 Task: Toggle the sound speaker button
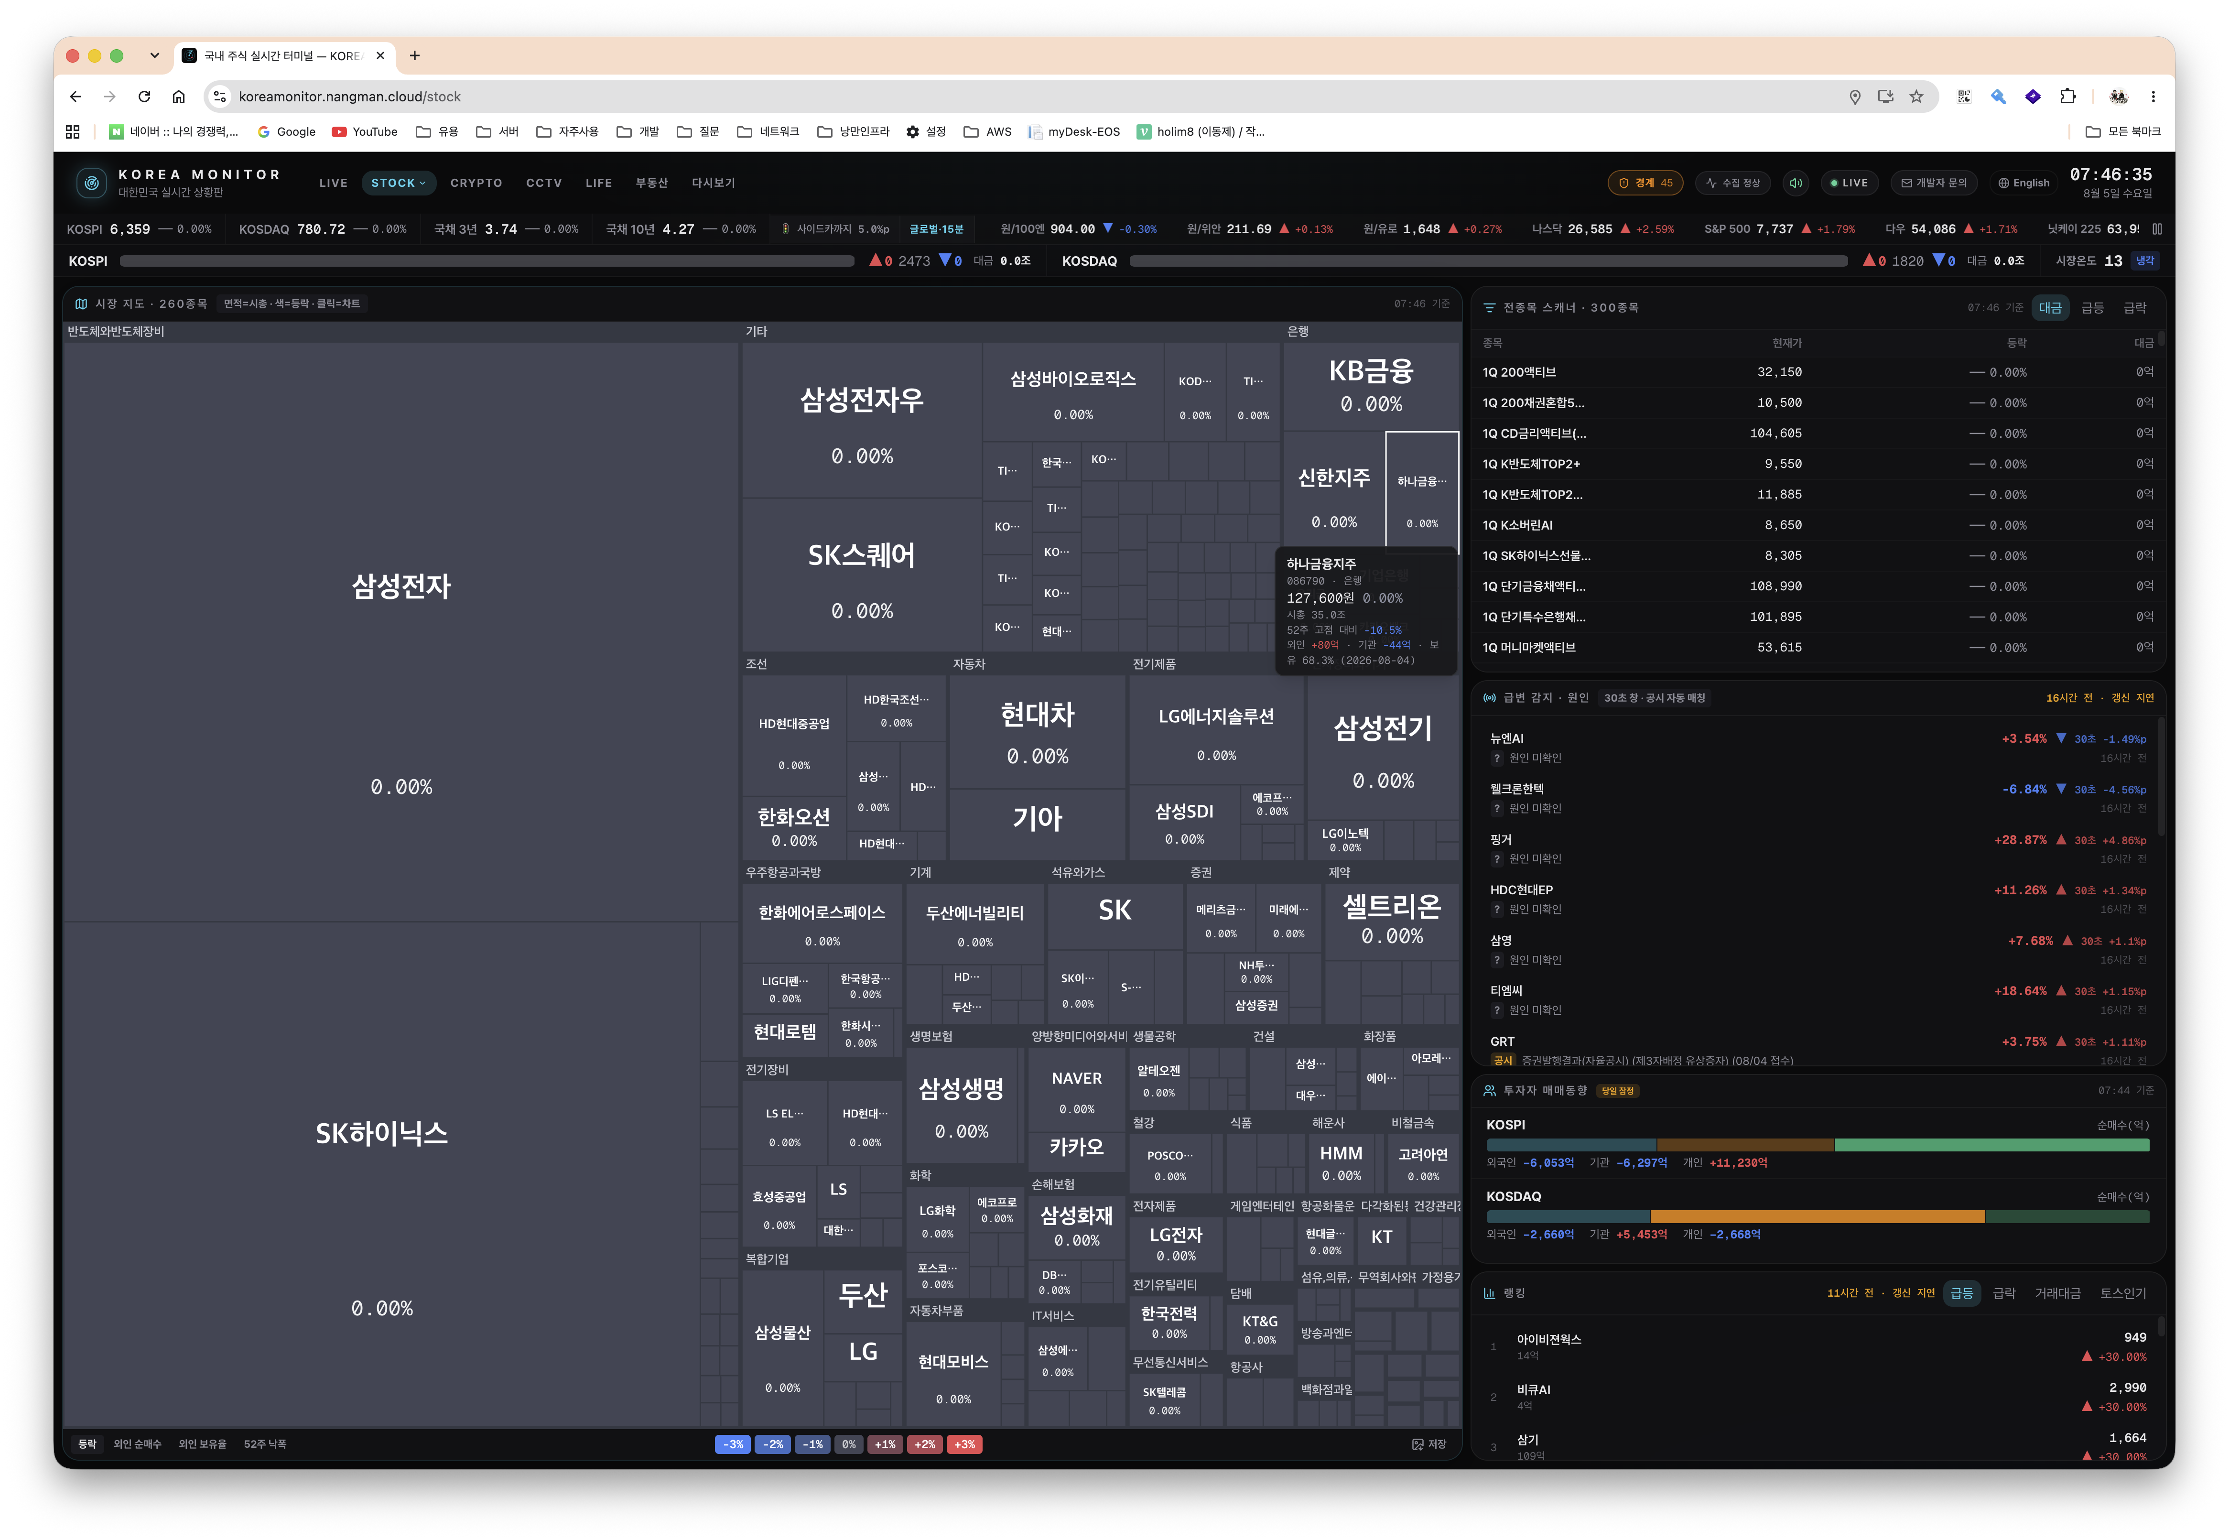pos(1796,183)
